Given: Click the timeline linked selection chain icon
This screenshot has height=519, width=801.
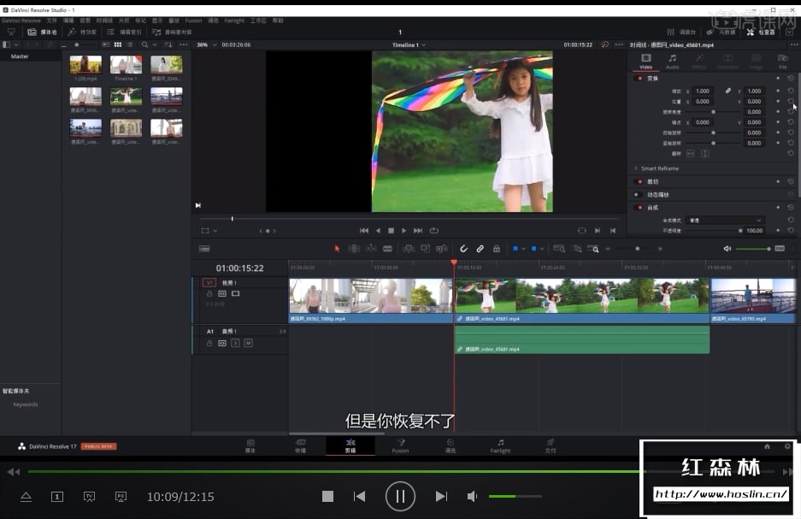Looking at the screenshot, I should coord(480,249).
